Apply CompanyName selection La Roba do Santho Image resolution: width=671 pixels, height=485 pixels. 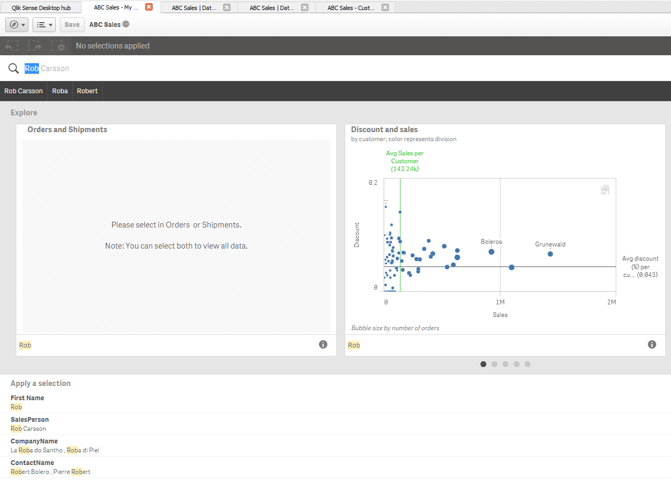click(x=36, y=450)
